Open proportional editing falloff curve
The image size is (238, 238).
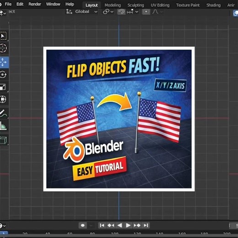click(x=157, y=12)
